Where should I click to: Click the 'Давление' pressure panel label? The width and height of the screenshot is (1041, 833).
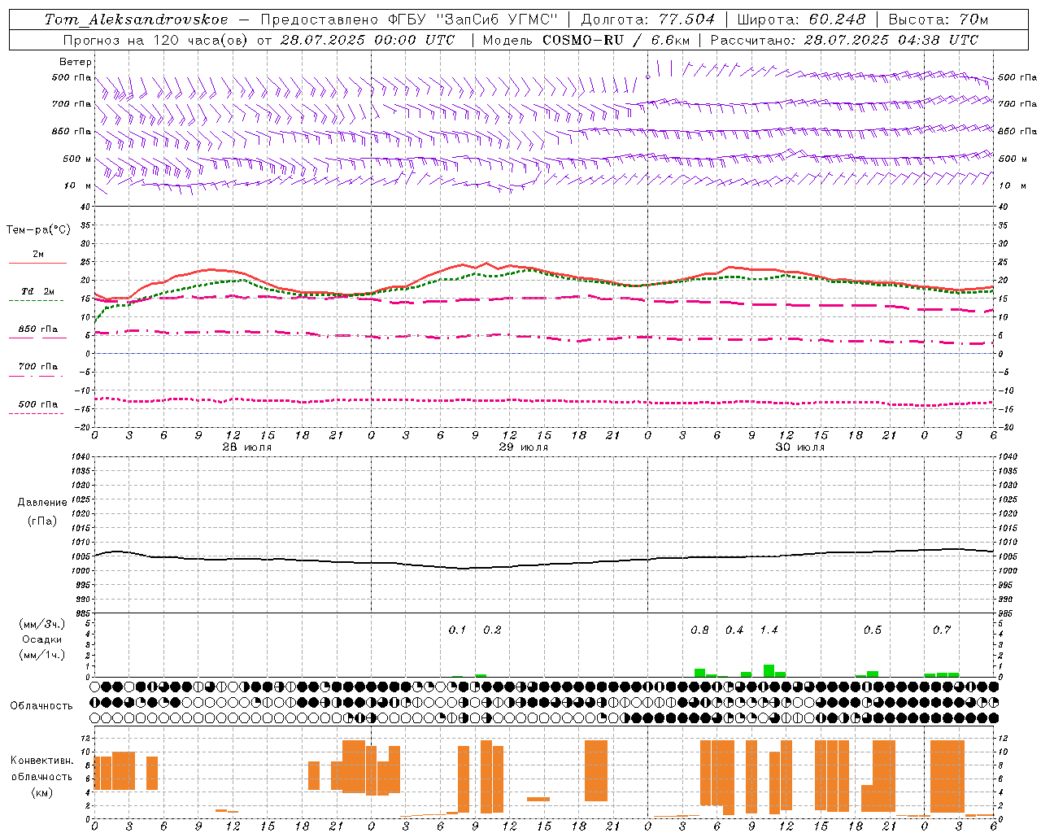(42, 503)
